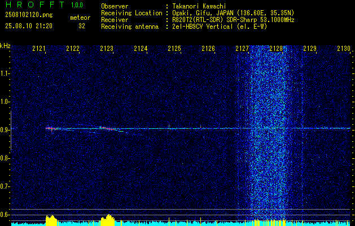The image size is (355, 226).
Task: Click the red meteor echo near 2123
Action: [x=108, y=128]
